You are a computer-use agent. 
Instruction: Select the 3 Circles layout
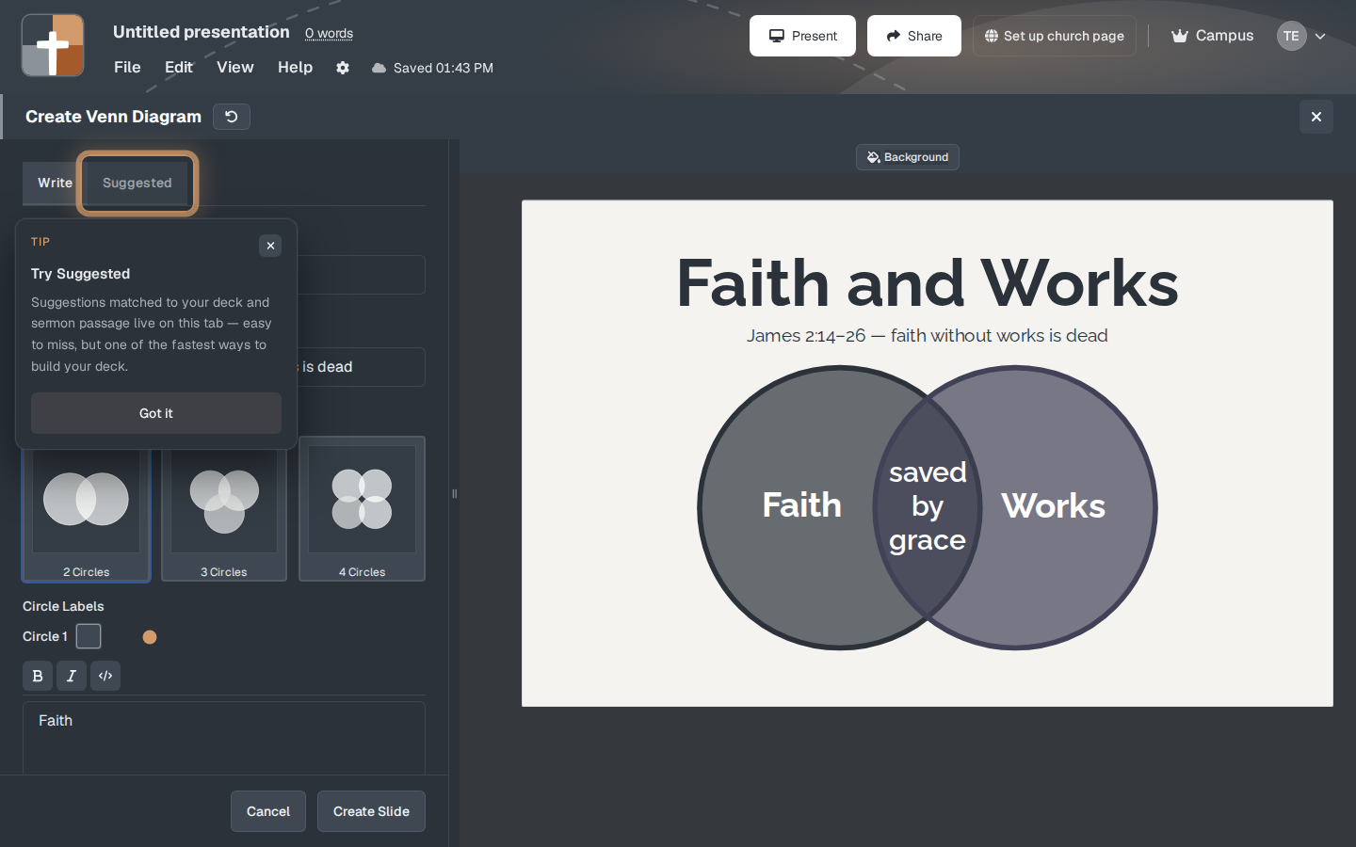[224, 509]
